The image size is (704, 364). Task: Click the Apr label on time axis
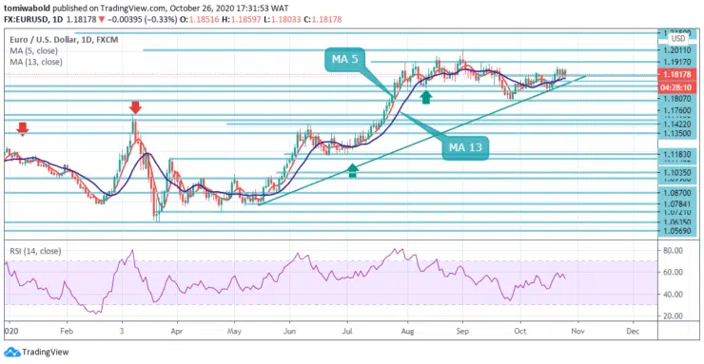coord(177,333)
